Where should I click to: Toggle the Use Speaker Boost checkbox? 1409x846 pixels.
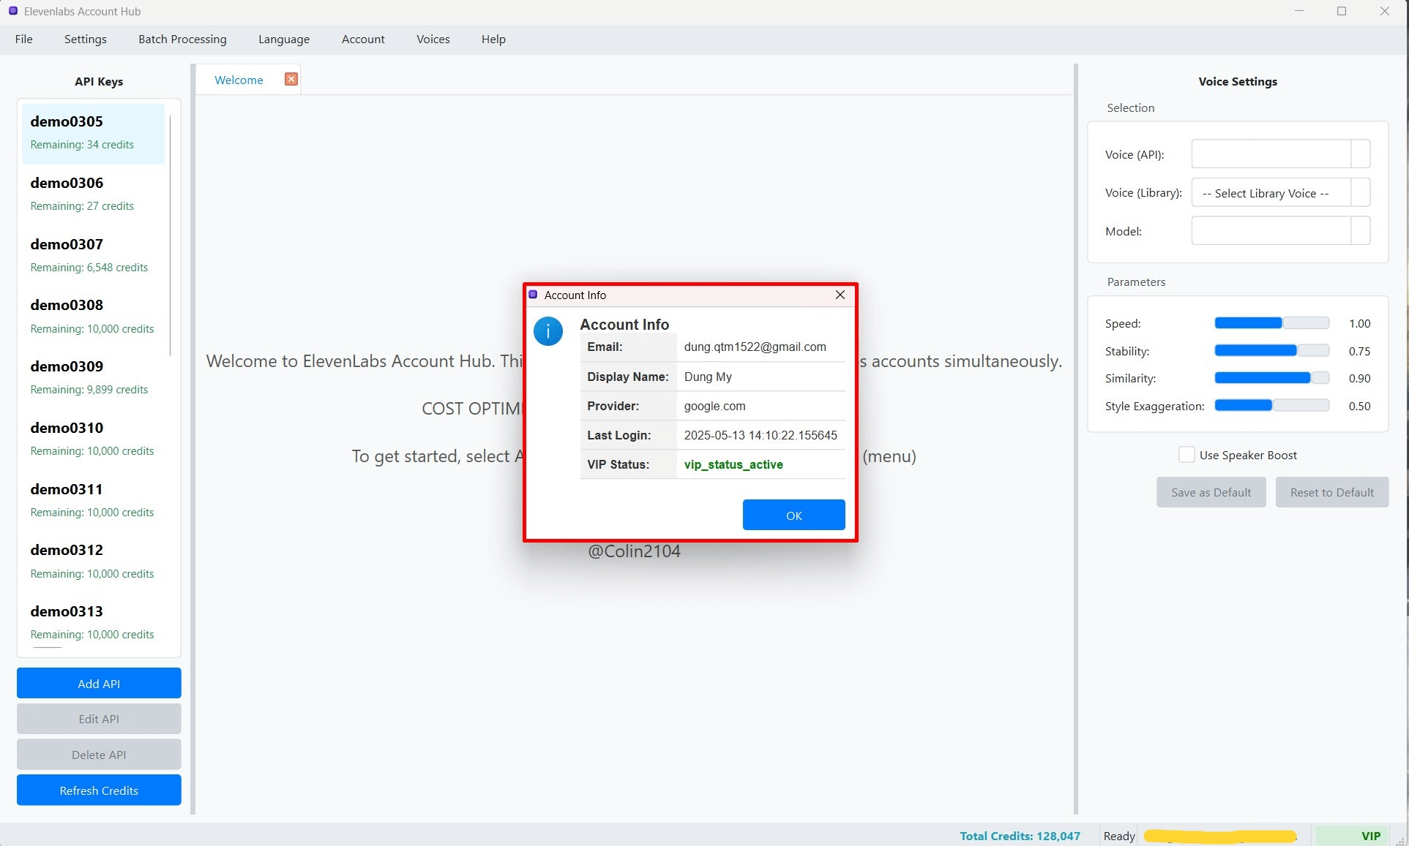tap(1186, 455)
